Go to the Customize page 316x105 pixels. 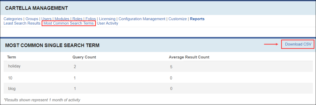pyautogui.click(x=178, y=19)
